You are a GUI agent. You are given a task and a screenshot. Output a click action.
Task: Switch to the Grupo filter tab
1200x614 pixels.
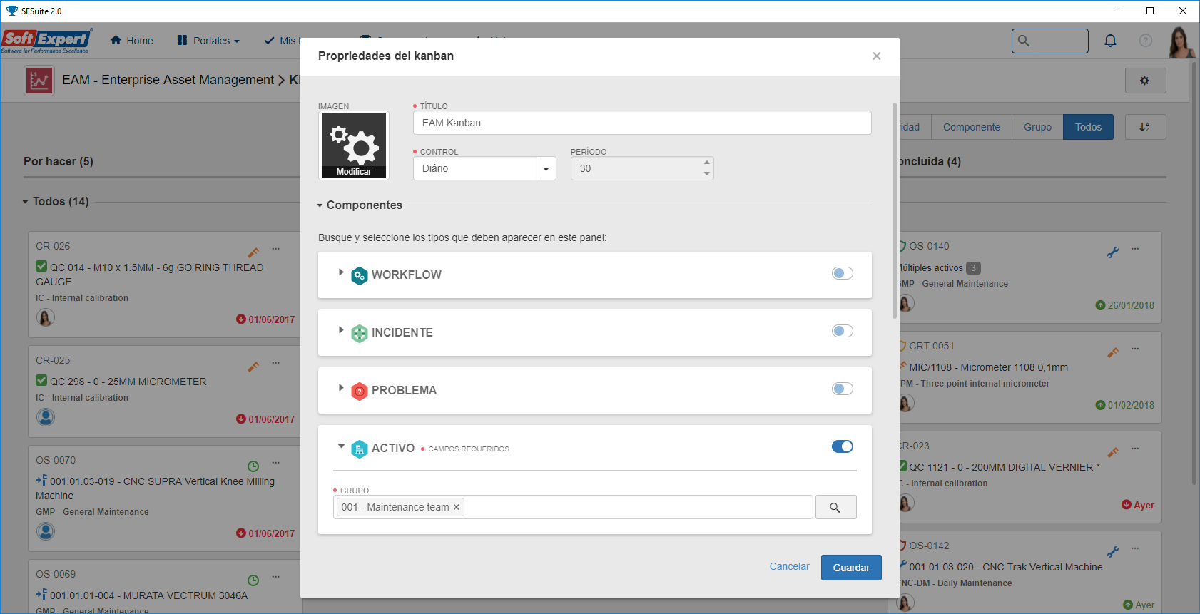[x=1037, y=127]
